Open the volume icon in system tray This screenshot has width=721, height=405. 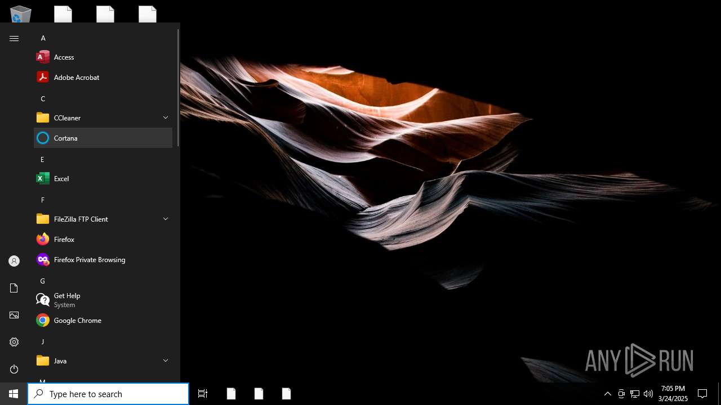click(x=648, y=394)
